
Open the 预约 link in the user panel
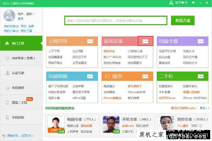click(x=24, y=26)
